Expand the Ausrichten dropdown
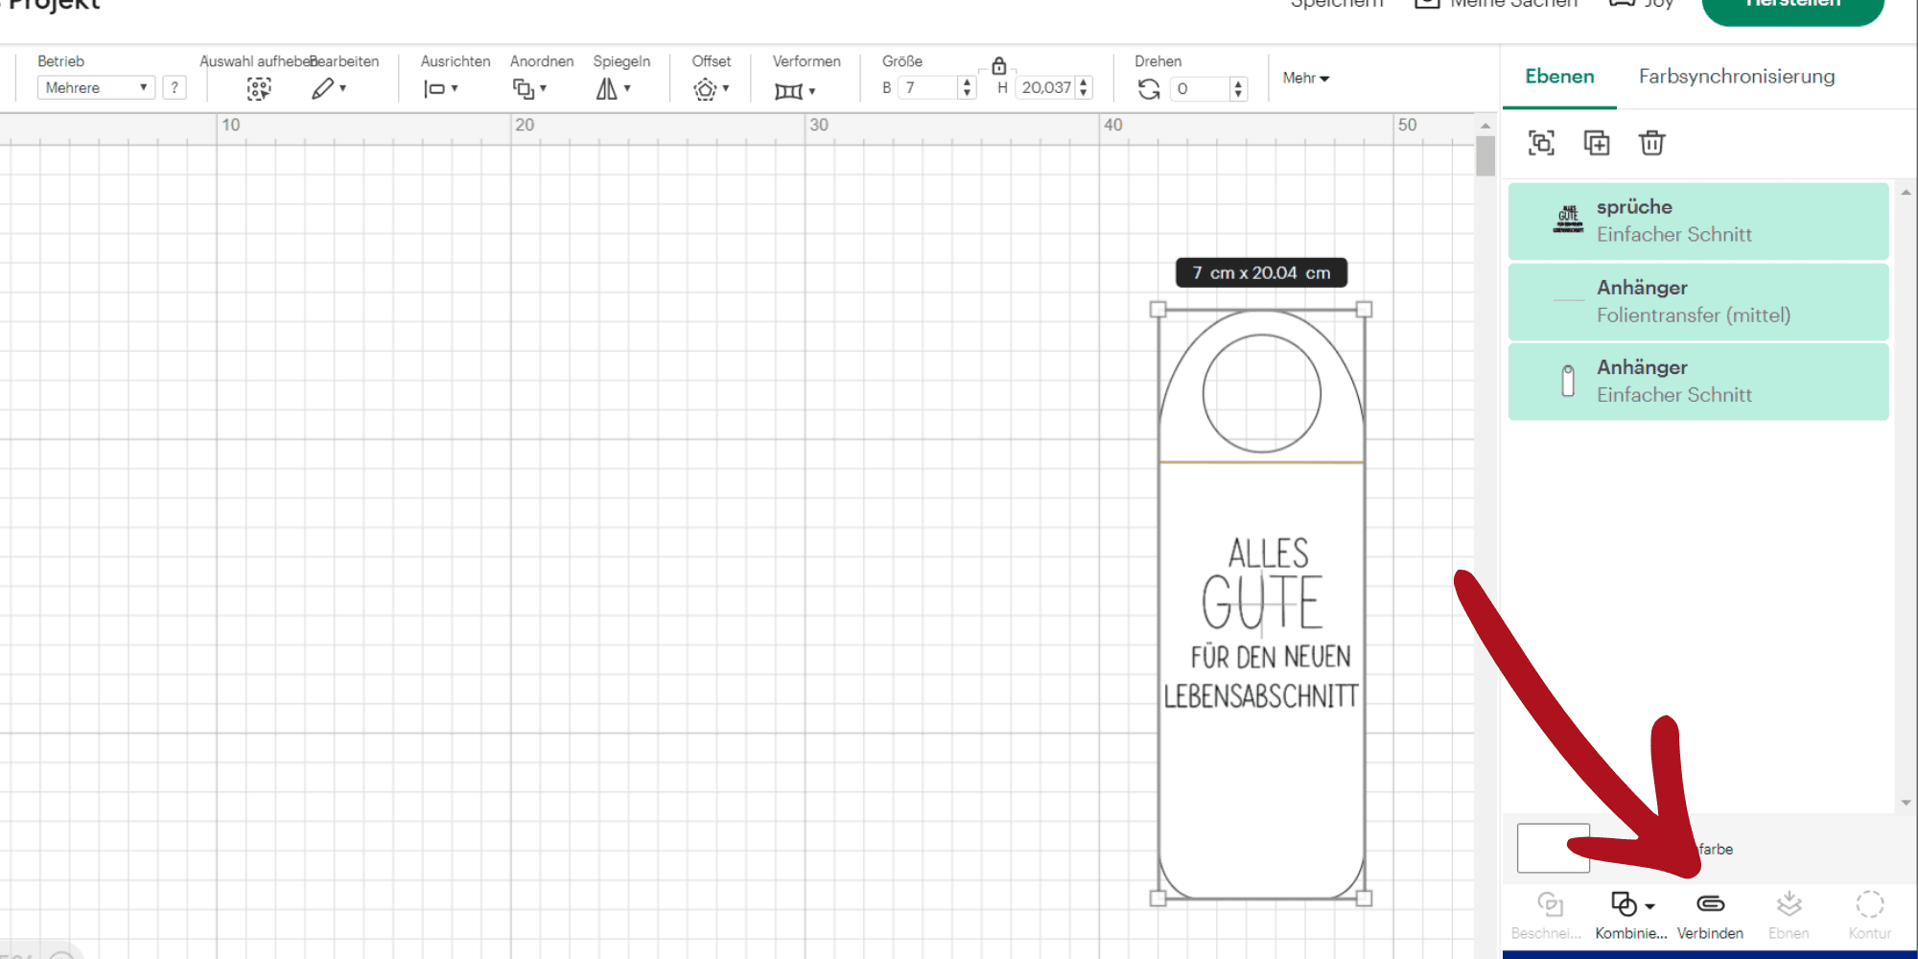Screen dimensions: 1918x959 pyautogui.click(x=440, y=89)
